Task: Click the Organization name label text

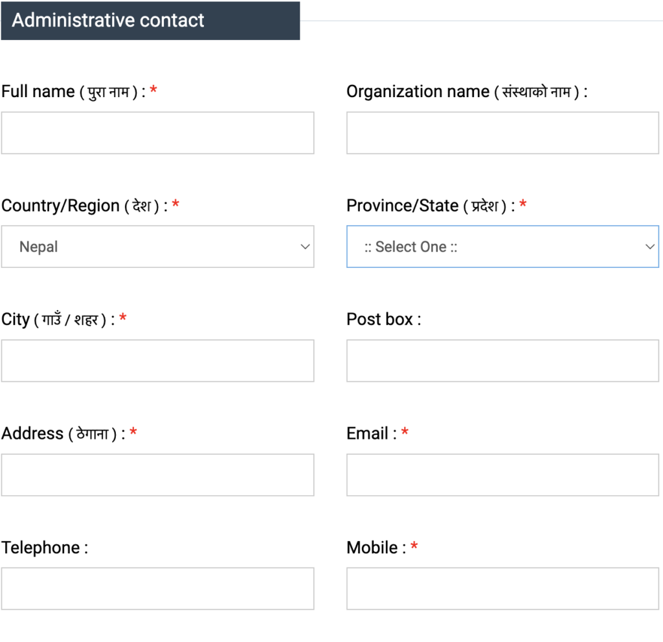Action: [x=418, y=92]
